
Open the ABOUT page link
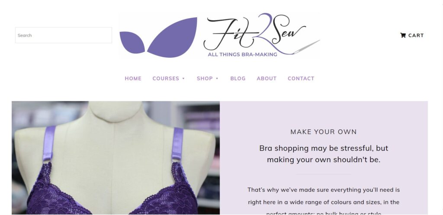click(266, 78)
